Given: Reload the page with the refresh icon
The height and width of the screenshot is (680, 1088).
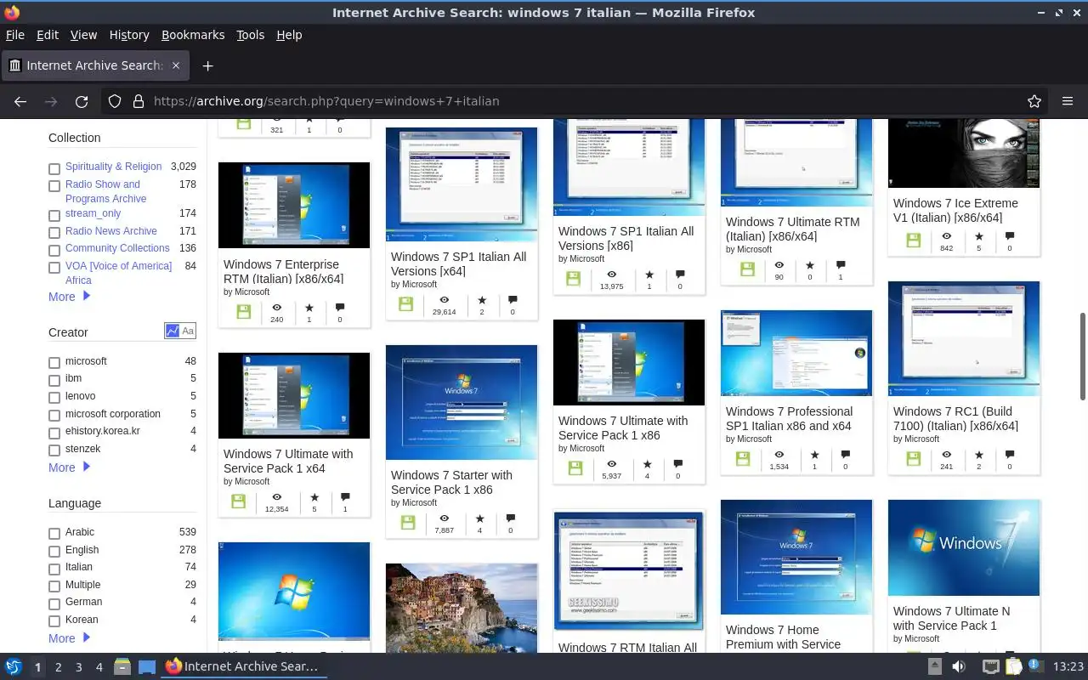Looking at the screenshot, I should (82, 101).
